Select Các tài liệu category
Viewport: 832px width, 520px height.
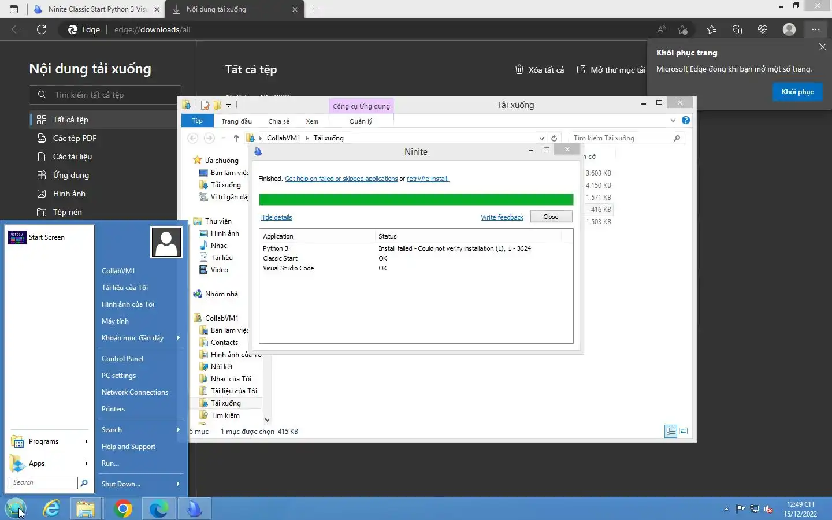tap(104, 157)
